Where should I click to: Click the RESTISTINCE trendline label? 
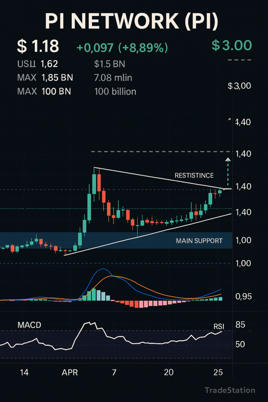point(194,175)
